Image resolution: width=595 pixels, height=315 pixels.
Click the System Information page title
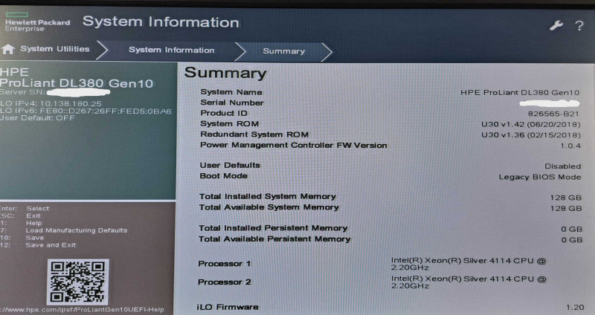tap(161, 22)
